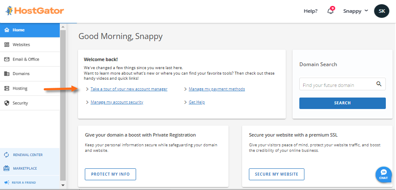The width and height of the screenshot is (396, 190).
Task: Click the magnifier icon in Domain Search
Action: coord(379,84)
